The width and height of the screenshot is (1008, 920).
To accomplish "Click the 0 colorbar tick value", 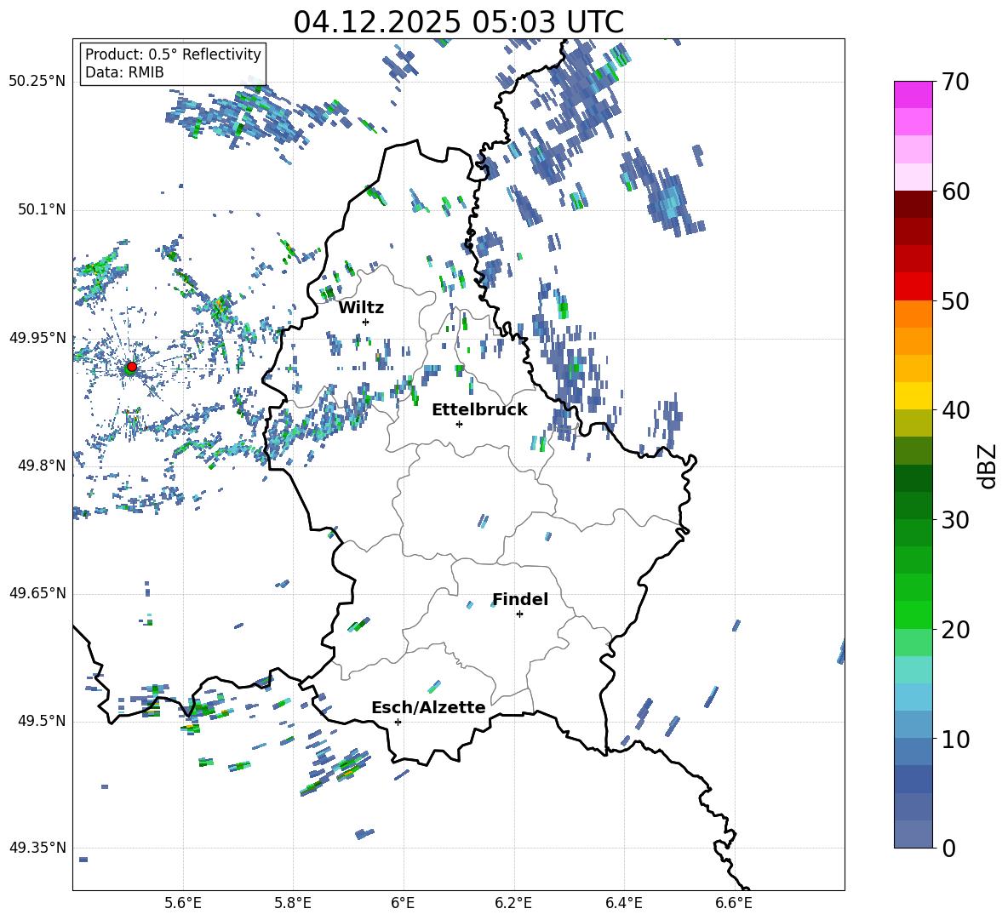I will (x=948, y=848).
